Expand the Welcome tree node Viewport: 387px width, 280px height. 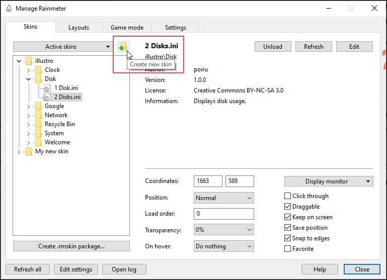pyautogui.click(x=28, y=143)
